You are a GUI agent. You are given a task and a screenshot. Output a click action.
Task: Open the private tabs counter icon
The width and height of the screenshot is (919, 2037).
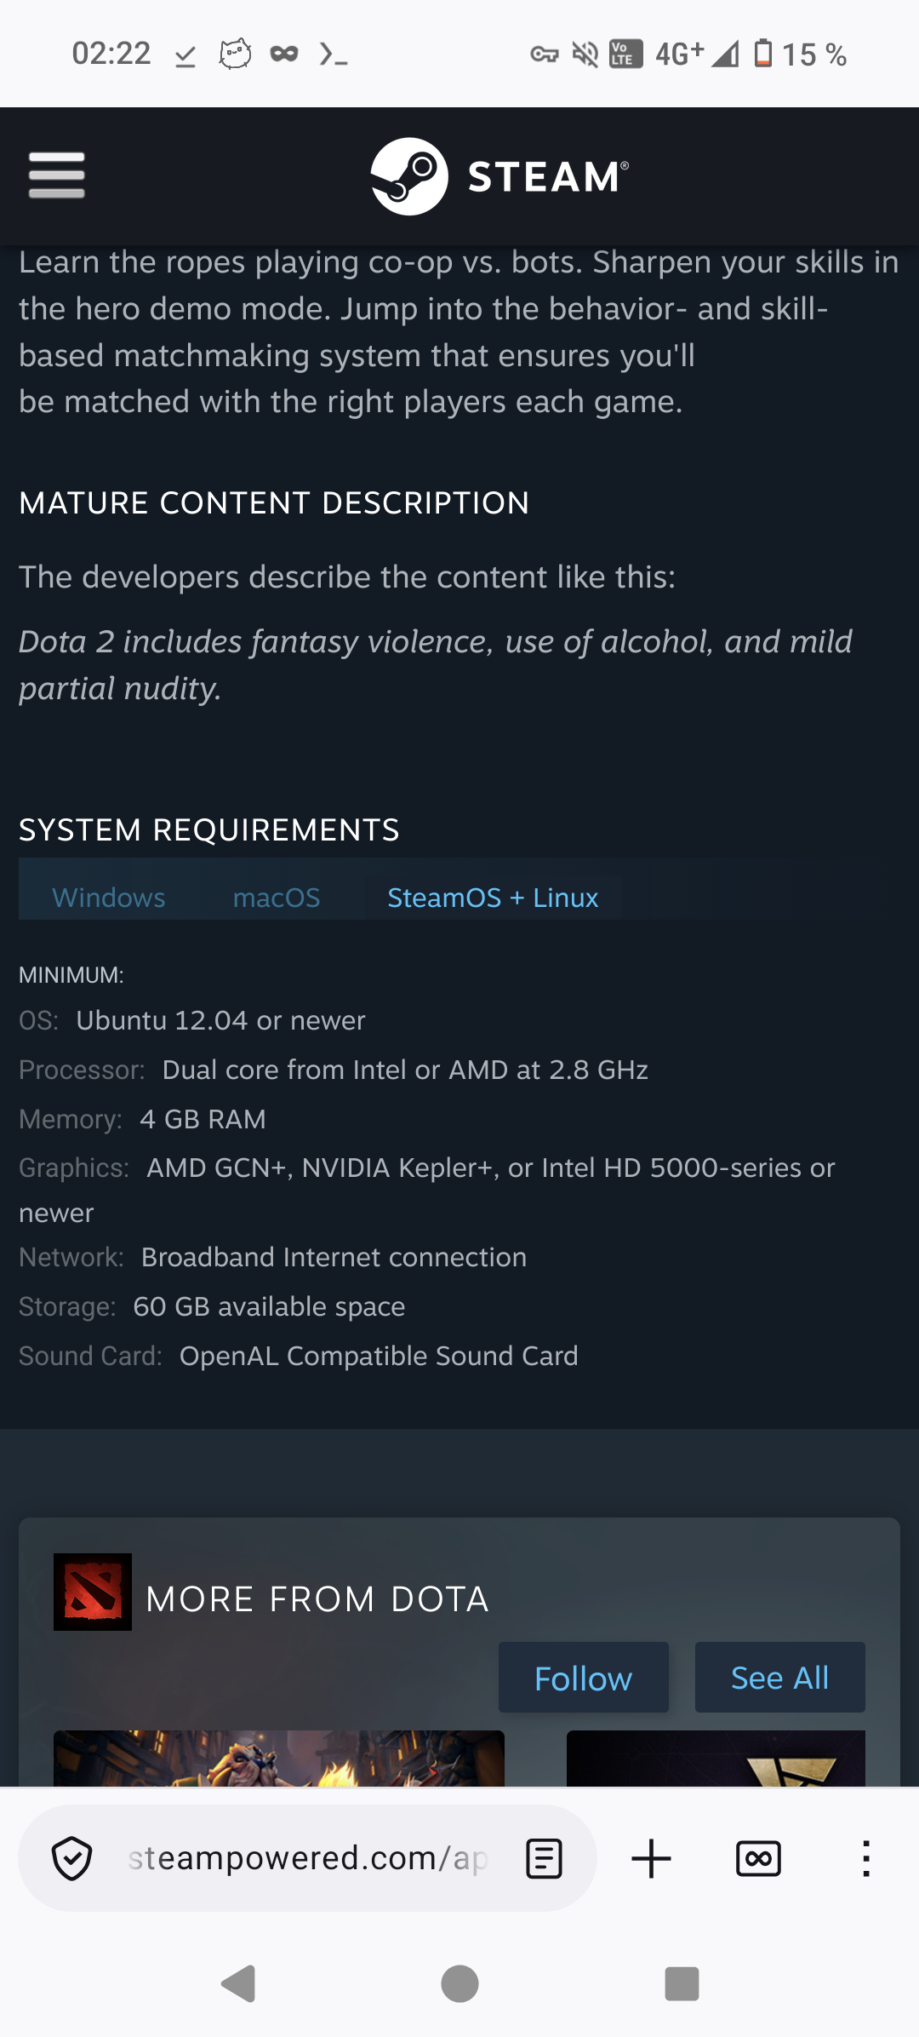tap(758, 1858)
